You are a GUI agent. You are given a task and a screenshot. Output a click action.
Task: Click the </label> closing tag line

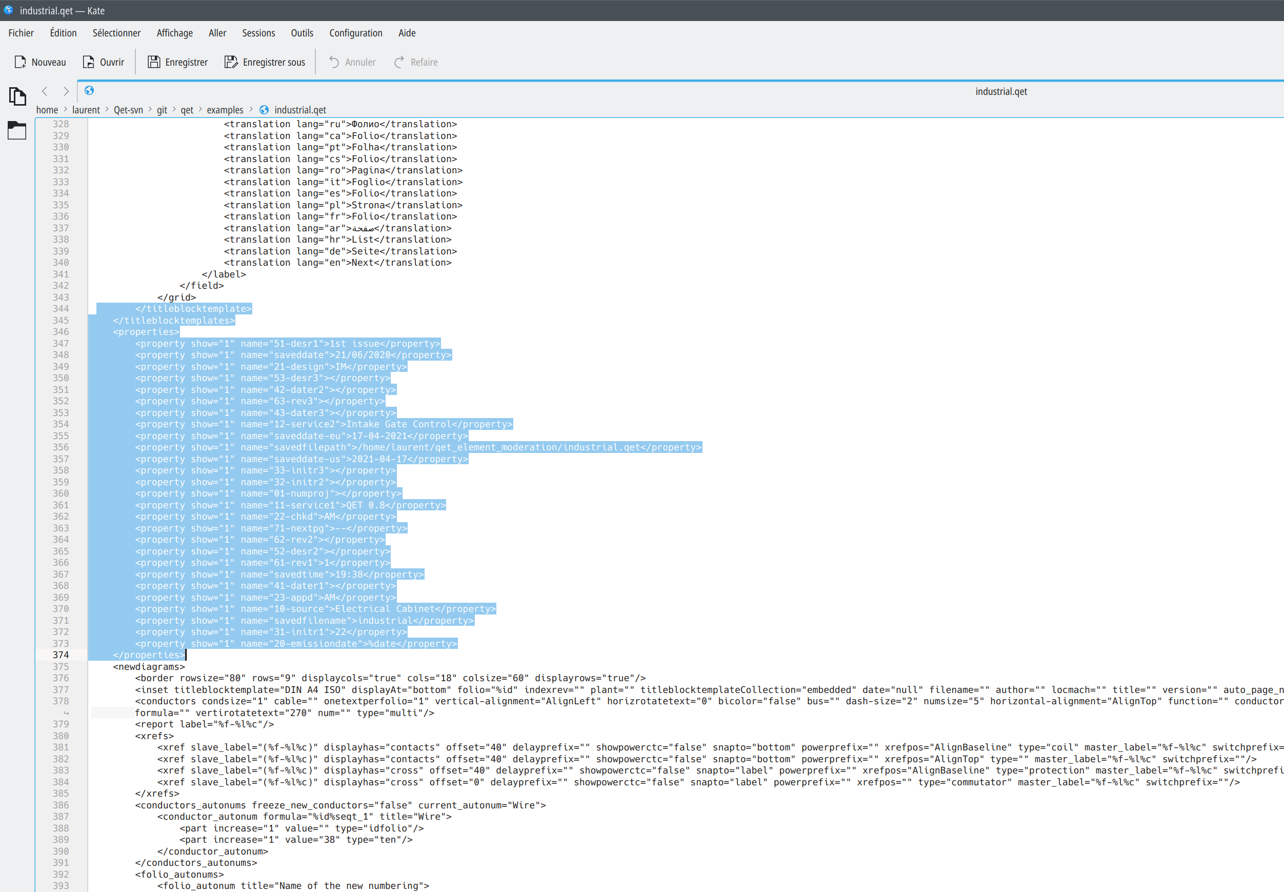tap(224, 274)
